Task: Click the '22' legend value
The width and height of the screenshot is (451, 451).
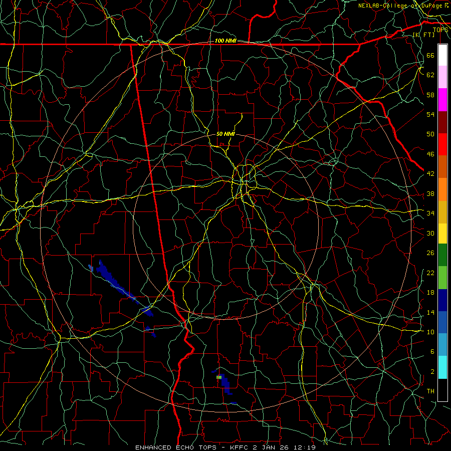Action: (x=430, y=273)
